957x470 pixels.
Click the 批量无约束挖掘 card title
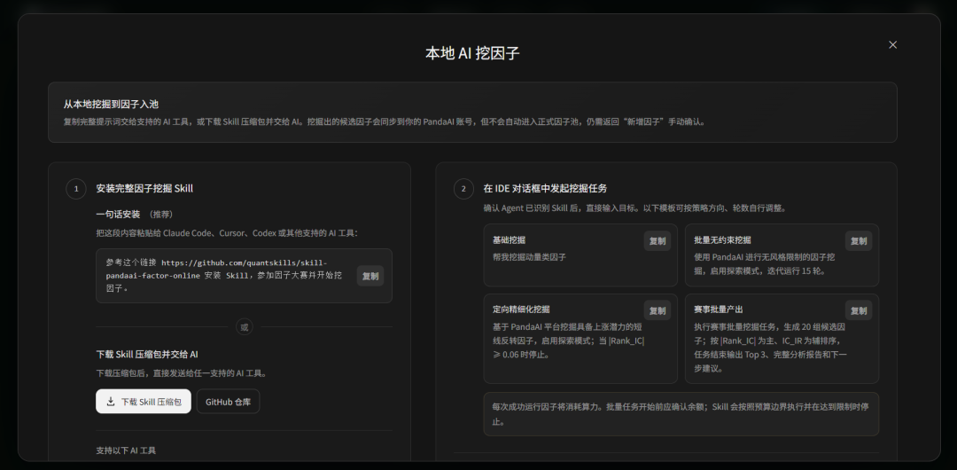(723, 240)
